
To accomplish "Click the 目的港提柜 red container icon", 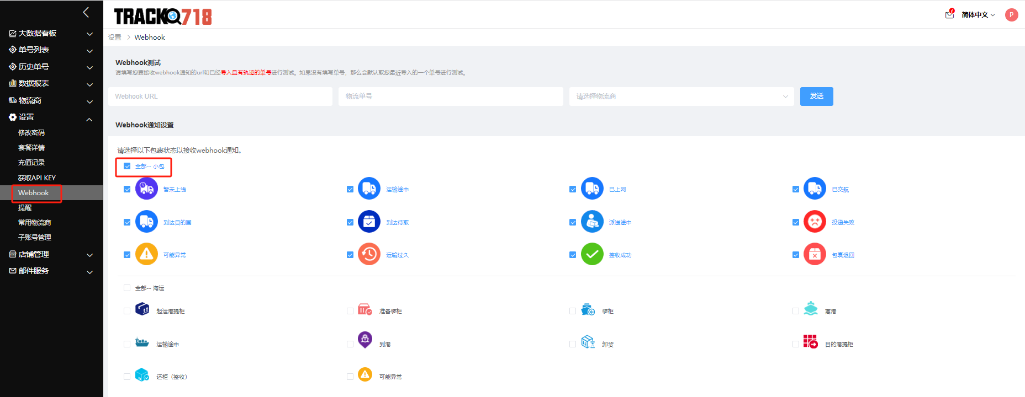I will click(x=811, y=341).
